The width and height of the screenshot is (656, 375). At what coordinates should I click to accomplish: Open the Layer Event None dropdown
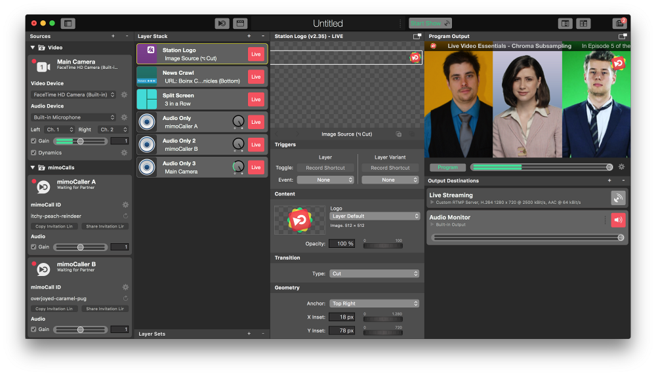pyautogui.click(x=325, y=180)
